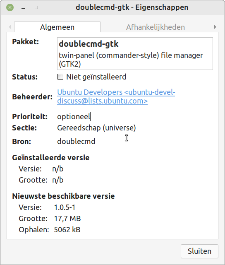Screen dimensions: 225x265
Task: Maximize the Eigenschappen window
Action: click(36, 7)
